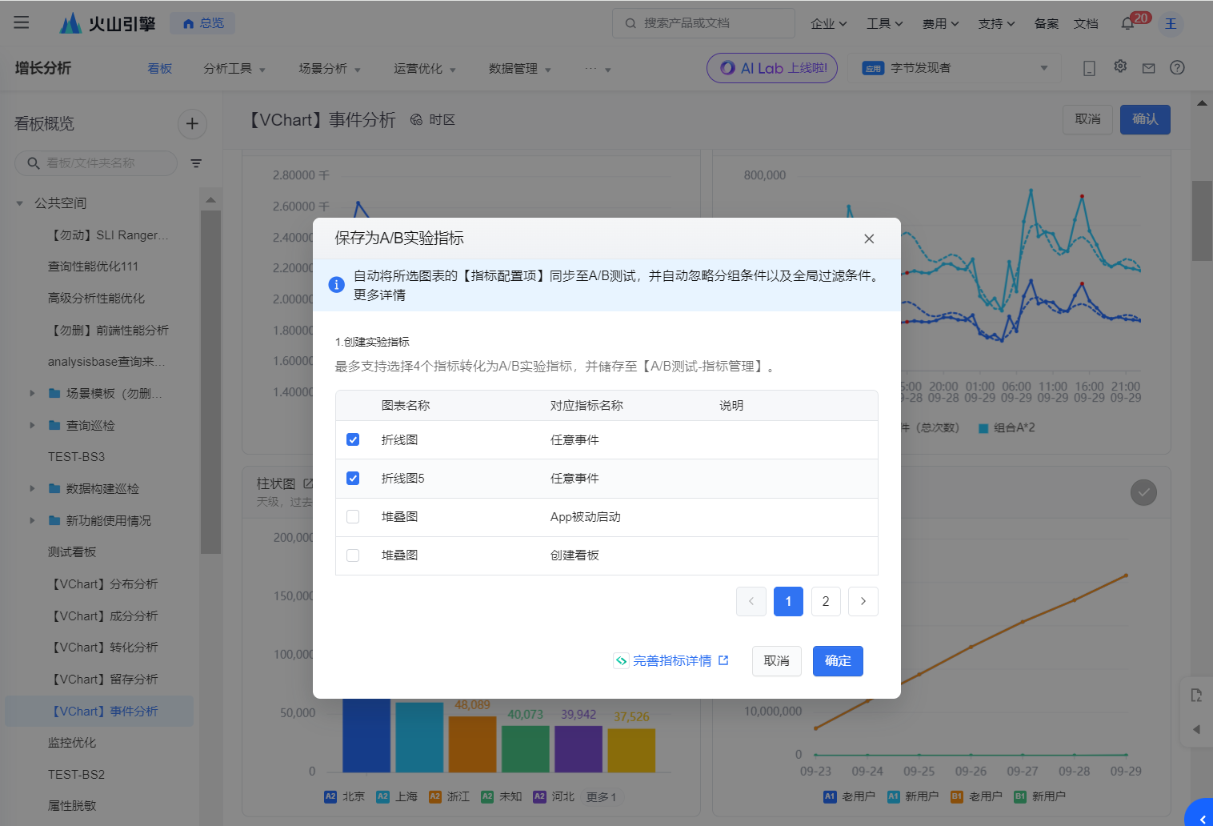Open the 工具 dropdown menu
The image size is (1213, 826).
tap(885, 23)
